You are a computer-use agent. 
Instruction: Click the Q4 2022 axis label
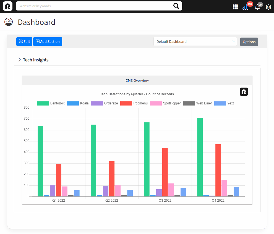click(x=218, y=201)
